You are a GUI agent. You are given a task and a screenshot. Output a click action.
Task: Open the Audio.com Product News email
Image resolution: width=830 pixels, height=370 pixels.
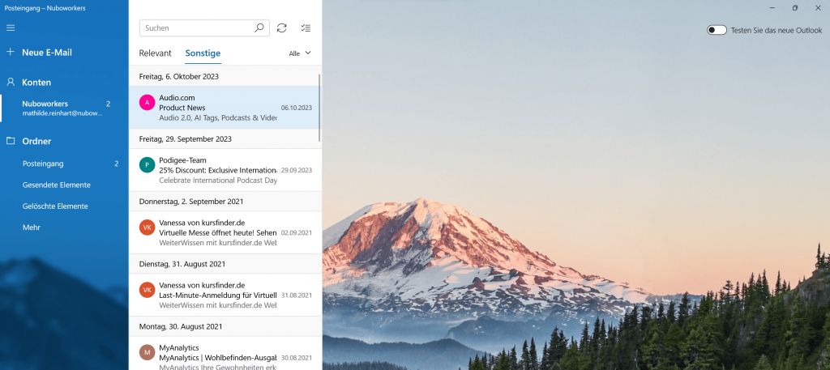(225, 108)
